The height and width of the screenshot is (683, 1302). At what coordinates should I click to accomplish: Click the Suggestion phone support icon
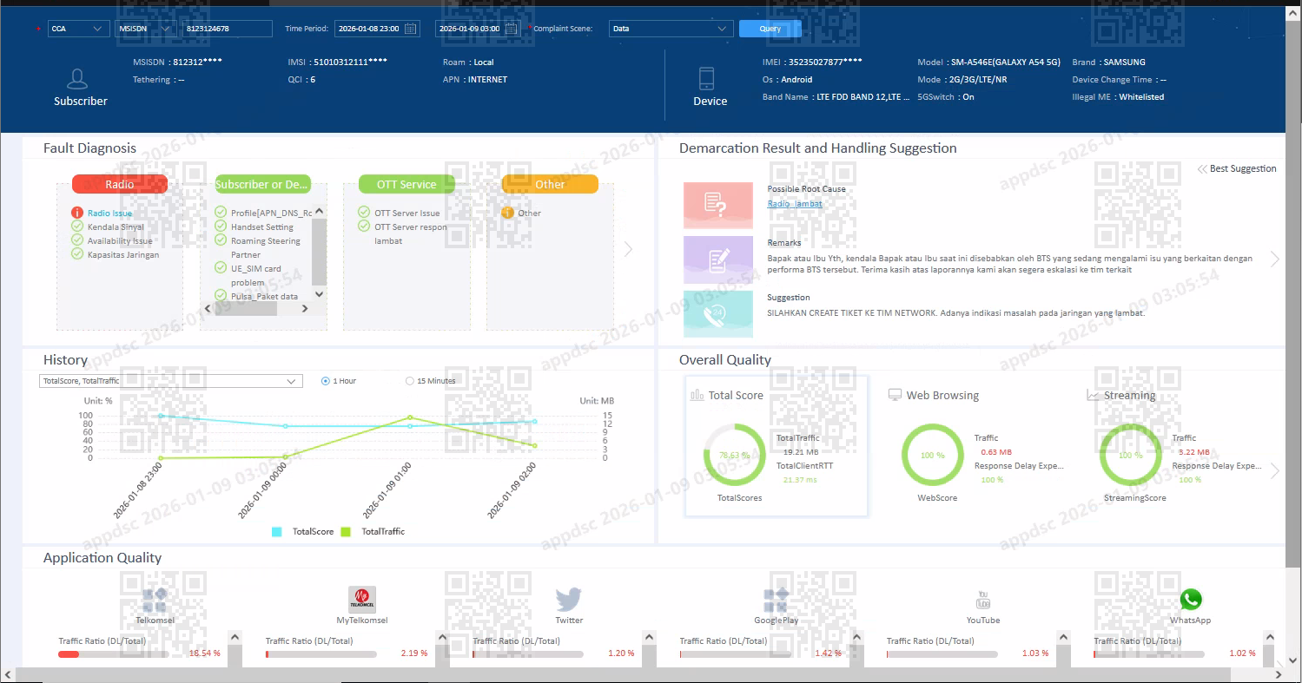pyautogui.click(x=717, y=314)
